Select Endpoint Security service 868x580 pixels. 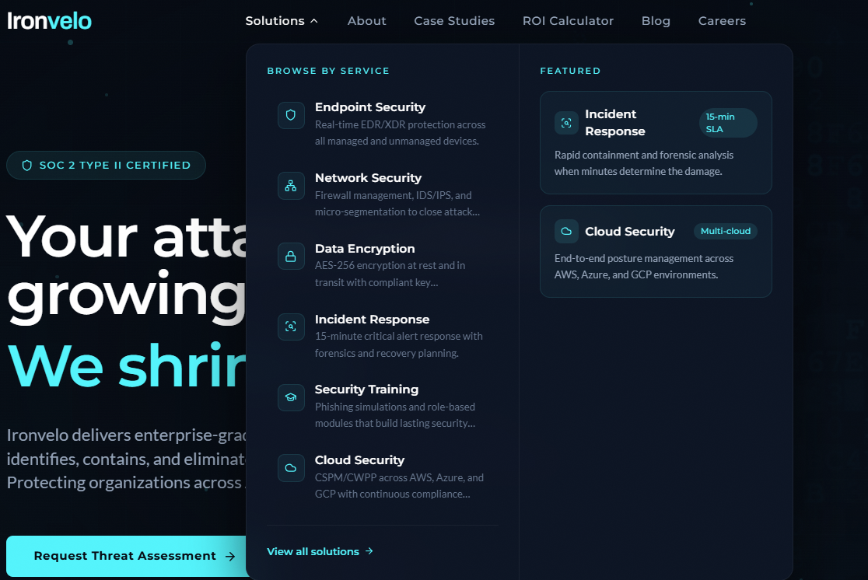tap(383, 124)
